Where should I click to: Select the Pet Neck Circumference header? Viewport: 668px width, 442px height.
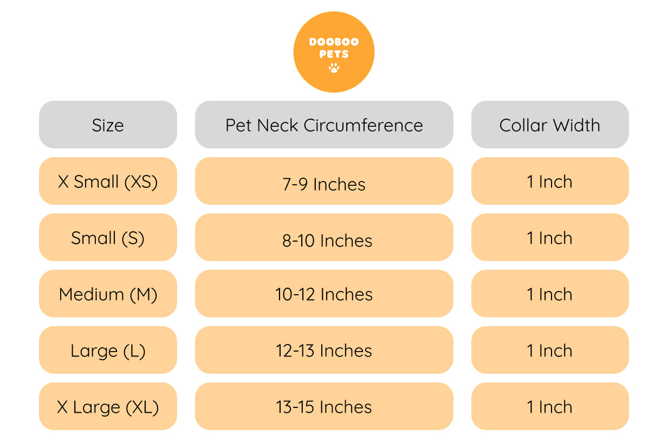tap(324, 125)
